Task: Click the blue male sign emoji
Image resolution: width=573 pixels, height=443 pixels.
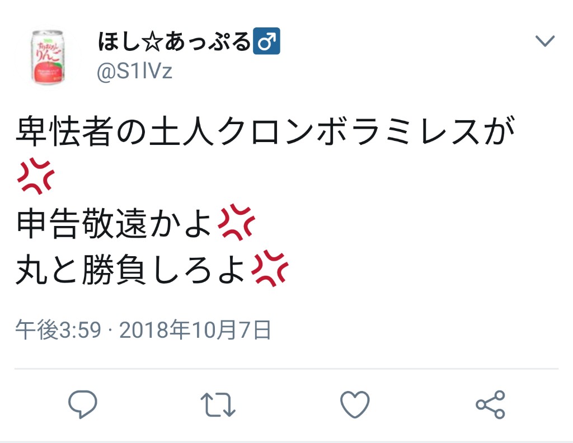Action: (x=267, y=41)
